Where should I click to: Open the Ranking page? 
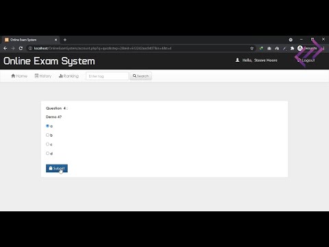(69, 76)
